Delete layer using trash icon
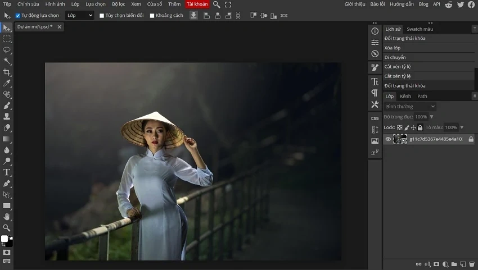This screenshot has height=270, width=478. (x=471, y=264)
